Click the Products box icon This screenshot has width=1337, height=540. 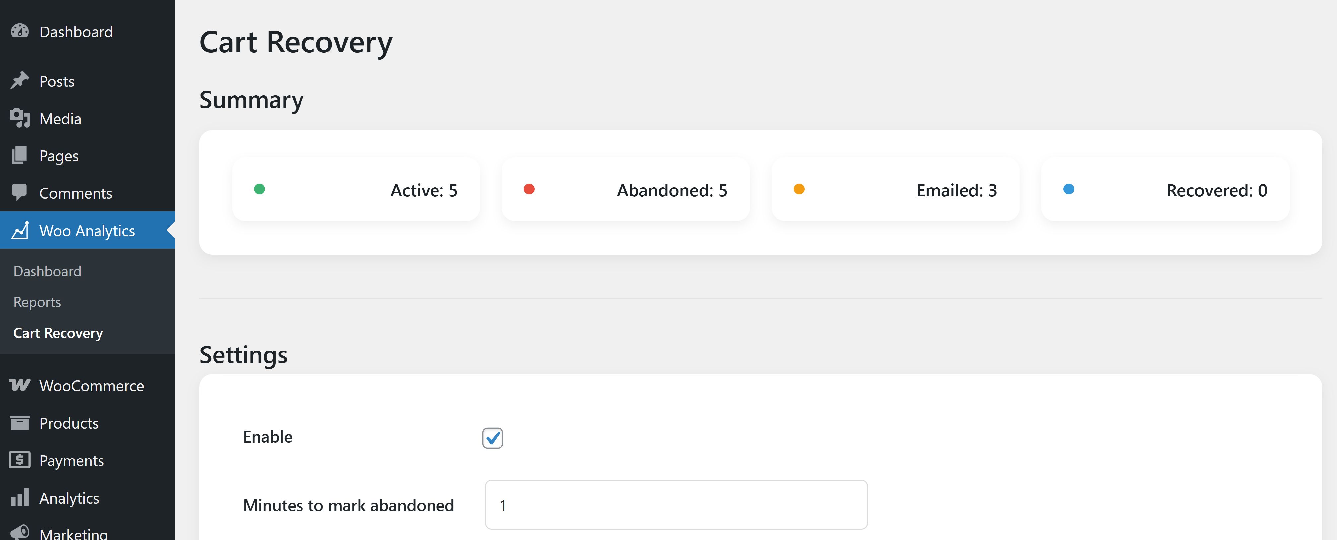pos(20,423)
